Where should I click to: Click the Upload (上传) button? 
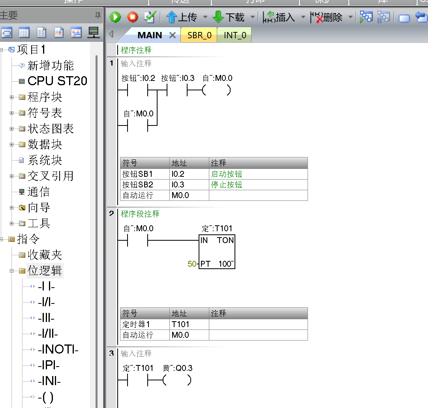coord(182,17)
